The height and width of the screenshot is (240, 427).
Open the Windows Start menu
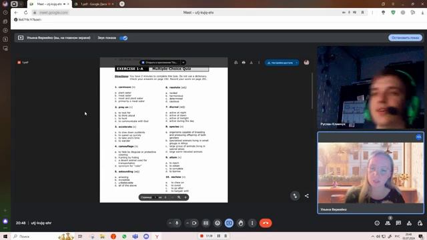click(x=5, y=236)
